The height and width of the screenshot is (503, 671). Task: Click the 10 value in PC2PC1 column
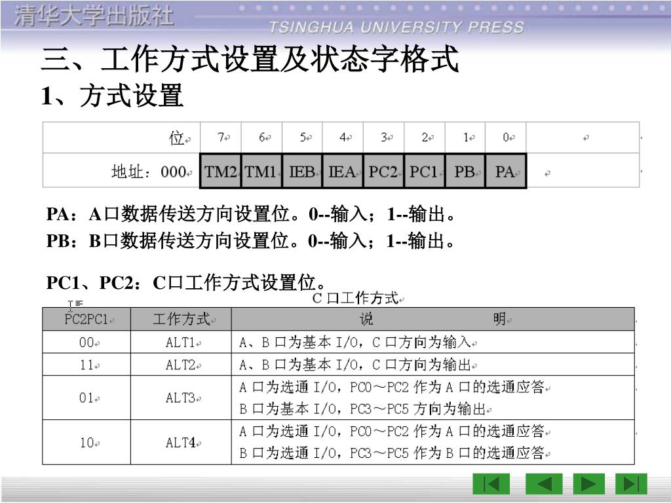86,442
